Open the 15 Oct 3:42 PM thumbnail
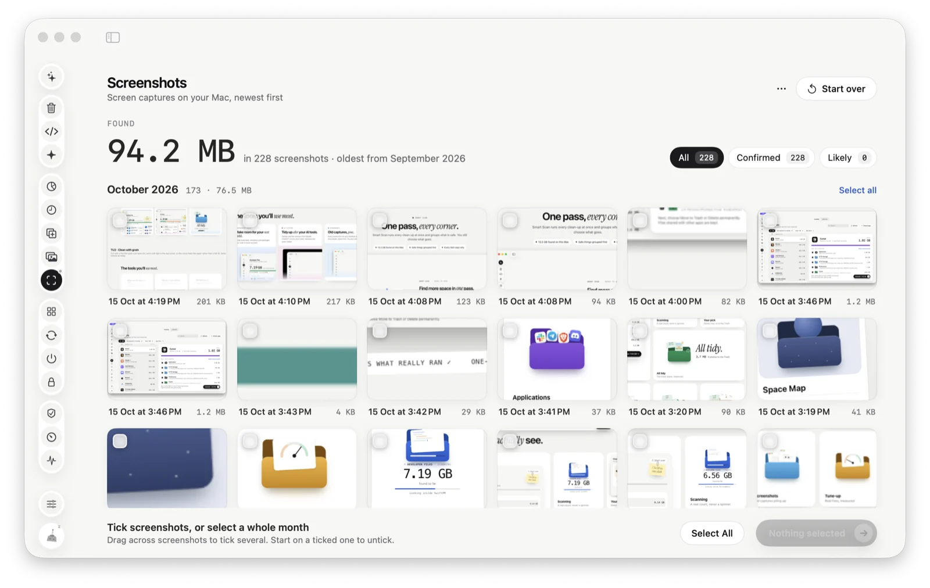Screen dimensions: 930x588 (427, 359)
